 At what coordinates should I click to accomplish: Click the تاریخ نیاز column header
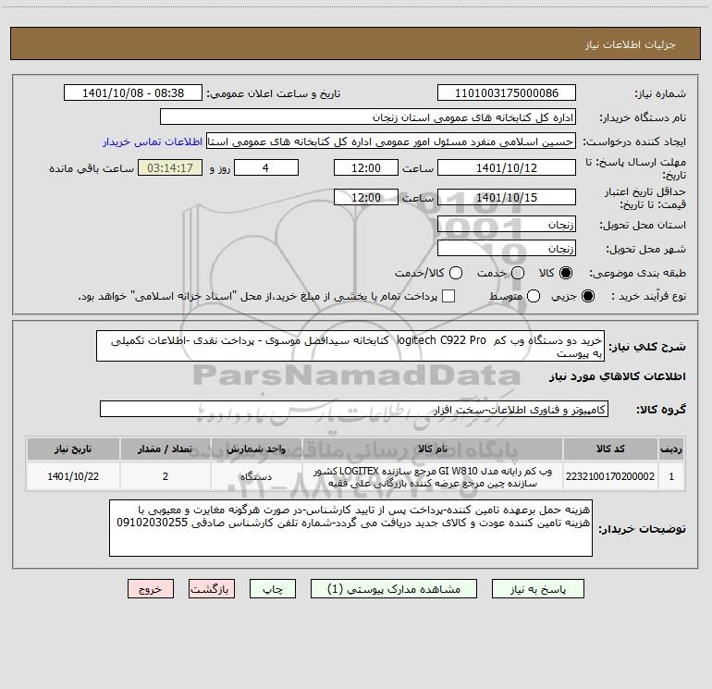73,449
